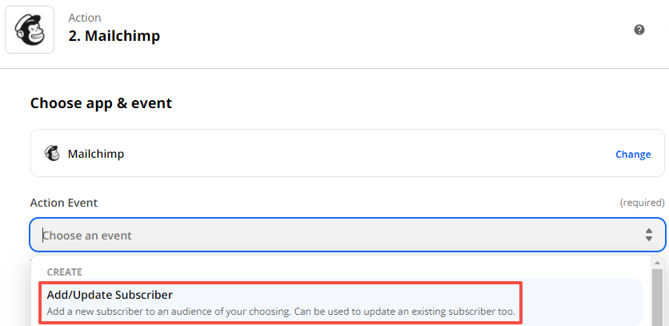Viewport: 669px width, 326px height.
Task: Click the large Mailchimp logo in header
Action: [x=30, y=30]
